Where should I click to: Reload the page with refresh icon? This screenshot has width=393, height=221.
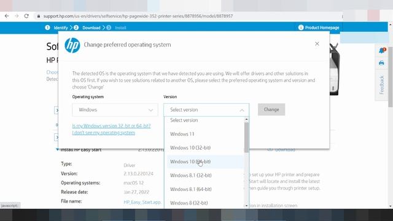(x=26, y=16)
